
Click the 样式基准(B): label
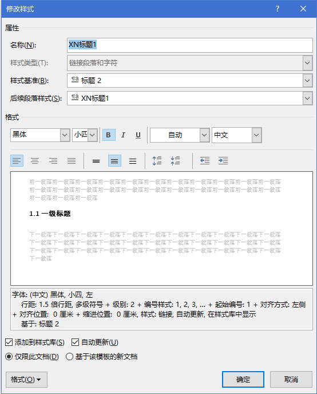(x=29, y=81)
